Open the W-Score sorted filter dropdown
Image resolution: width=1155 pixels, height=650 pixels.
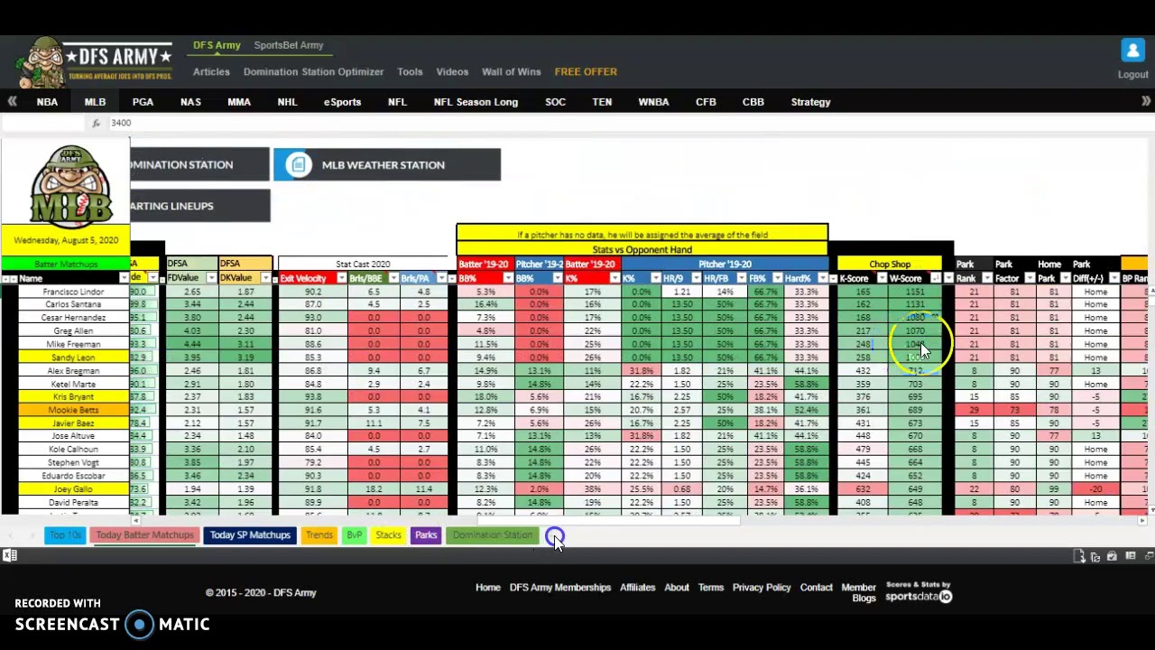click(x=936, y=278)
